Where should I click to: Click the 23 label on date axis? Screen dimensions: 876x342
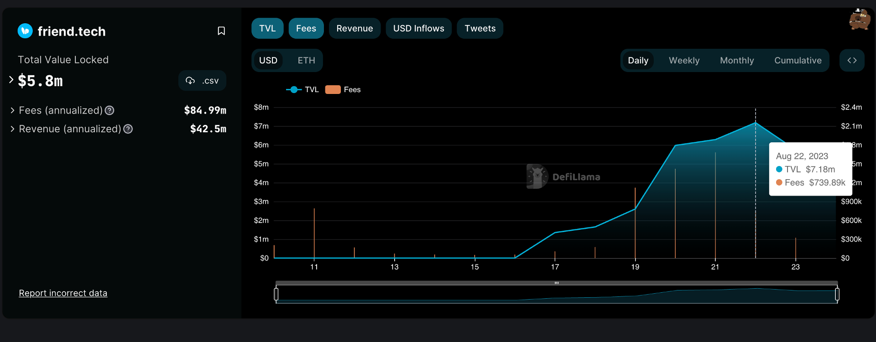[795, 267]
